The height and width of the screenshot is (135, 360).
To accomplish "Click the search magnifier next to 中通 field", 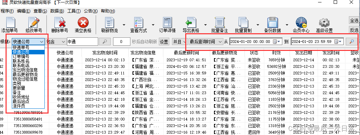I will 105,42.
